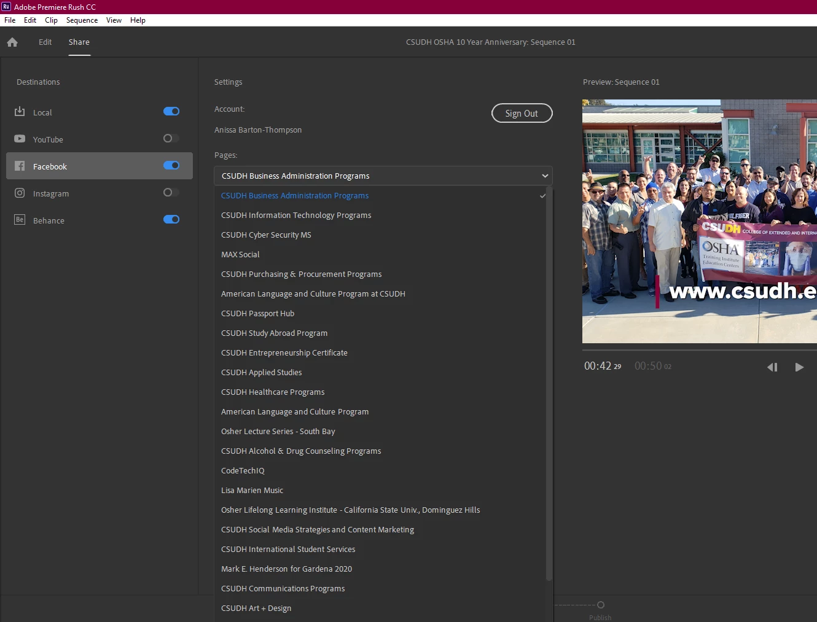
Task: Select CSUDH Purchasing & Procurement Programs
Action: coord(380,274)
